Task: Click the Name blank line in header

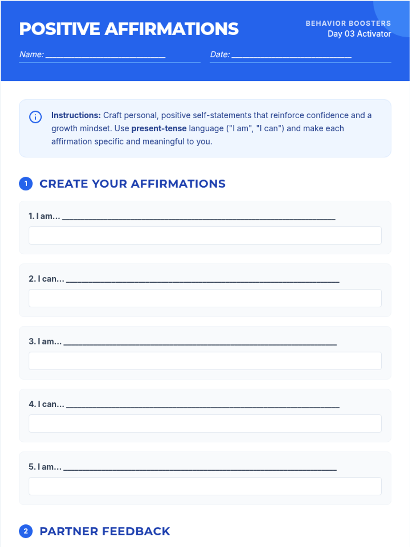Action: 105,55
